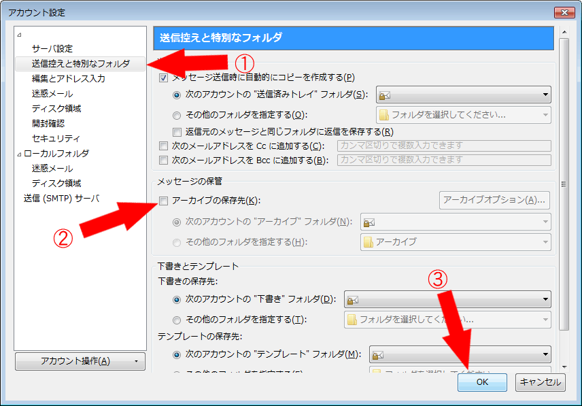This screenshot has height=406, width=582.
Task: Toggle メッセージ送信時に自動的にコピーを作成する checkbox
Action: (163, 78)
